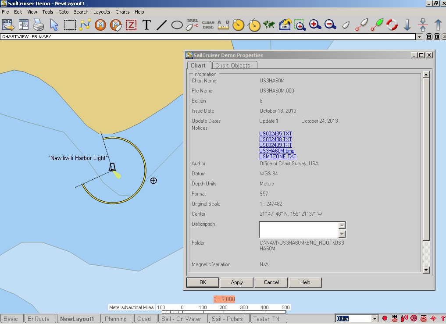Viewport: 446px width, 324px height.
Task: Select the red dashed Z zone tool
Action: coord(131,25)
